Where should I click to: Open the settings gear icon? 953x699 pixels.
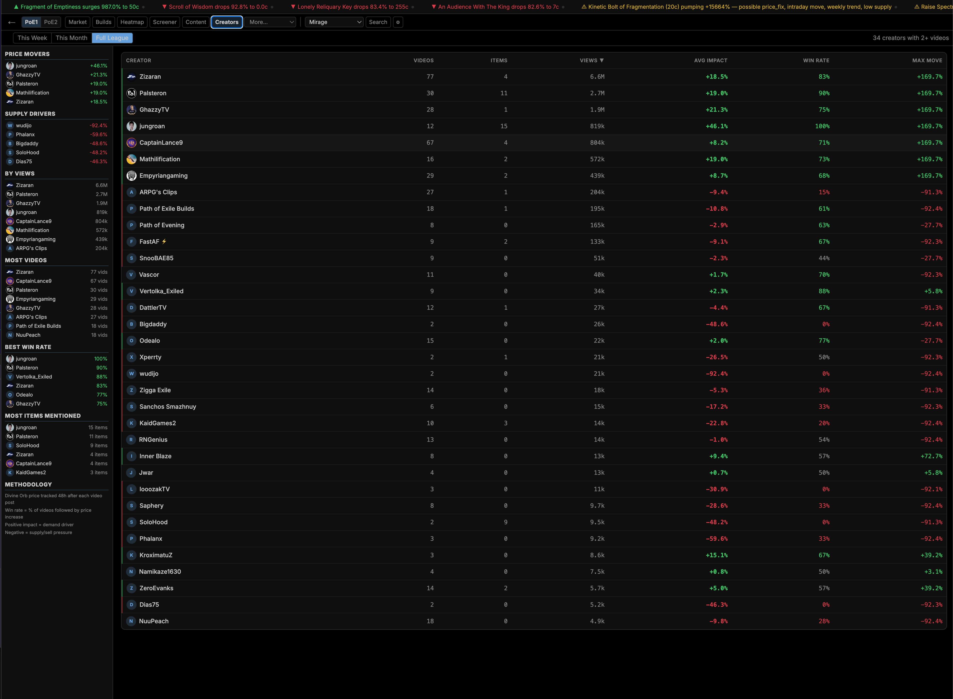tap(397, 22)
